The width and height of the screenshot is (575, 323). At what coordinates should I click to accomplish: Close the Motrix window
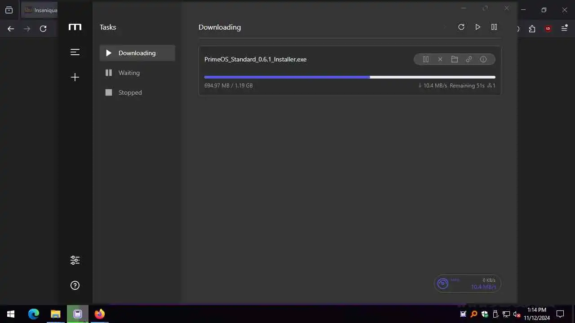point(507,8)
